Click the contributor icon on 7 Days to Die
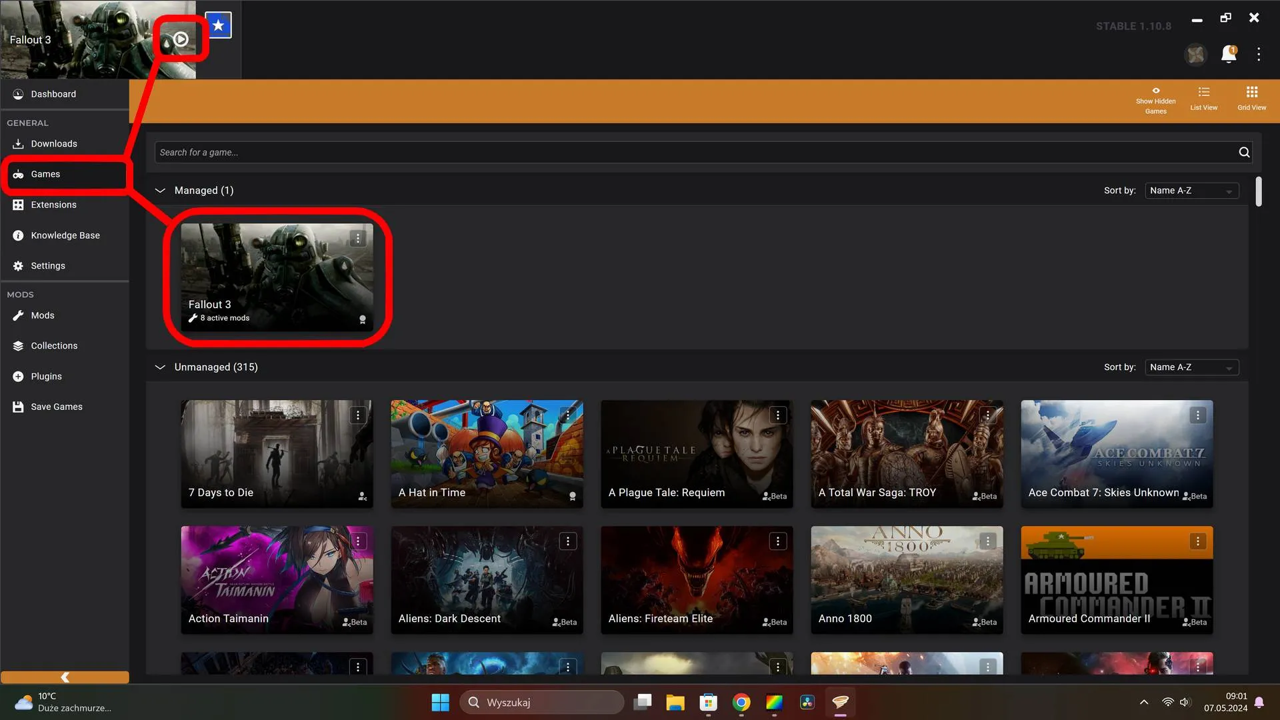The width and height of the screenshot is (1280, 720). point(362,496)
